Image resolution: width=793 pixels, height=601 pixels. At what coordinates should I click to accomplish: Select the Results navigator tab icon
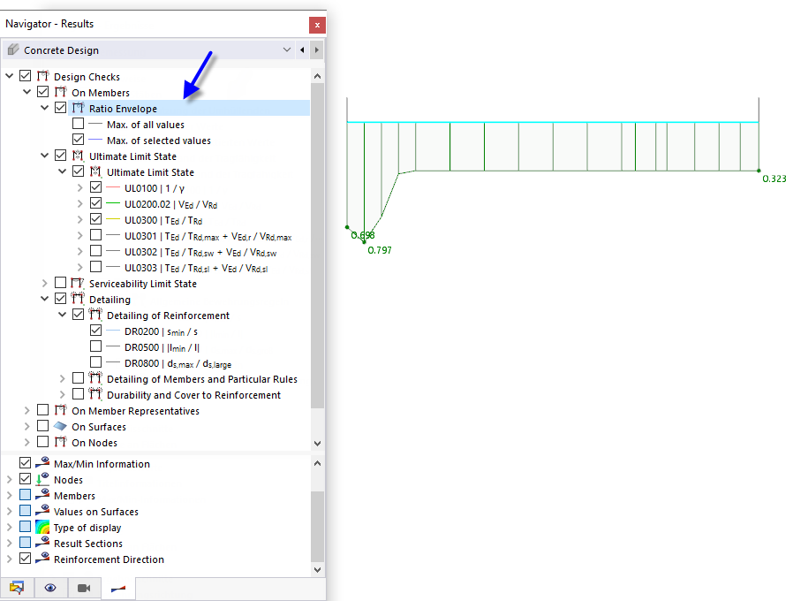click(117, 587)
